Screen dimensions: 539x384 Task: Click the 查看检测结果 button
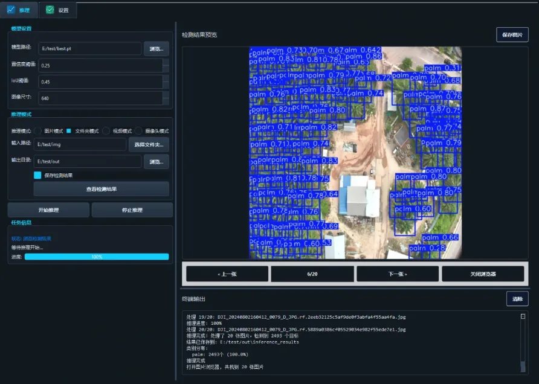(102, 189)
